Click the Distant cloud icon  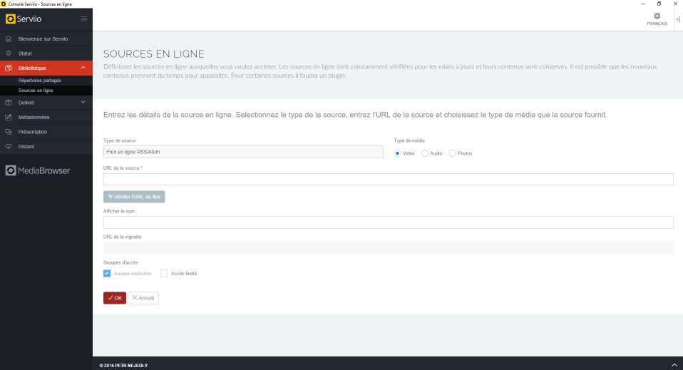pos(9,146)
